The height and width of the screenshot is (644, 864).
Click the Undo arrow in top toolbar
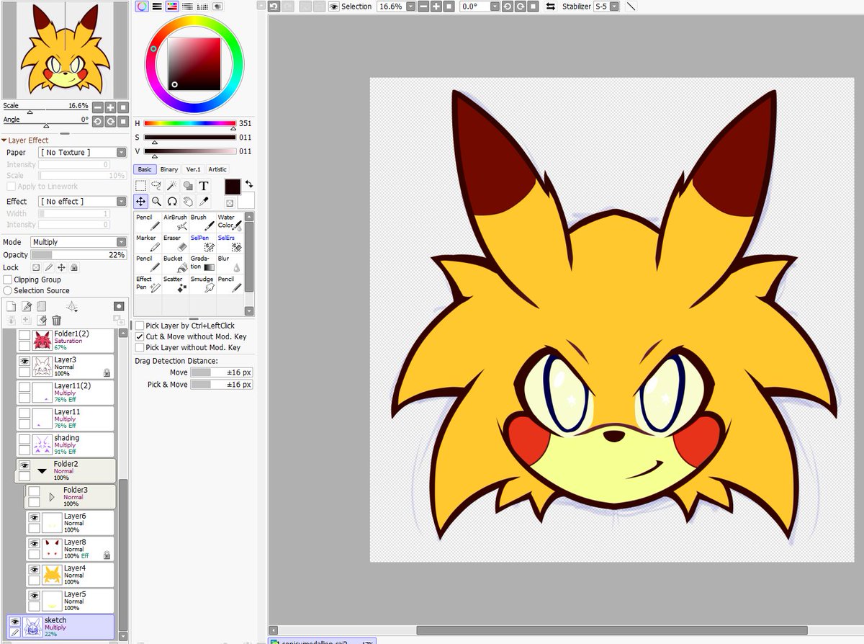(x=274, y=6)
